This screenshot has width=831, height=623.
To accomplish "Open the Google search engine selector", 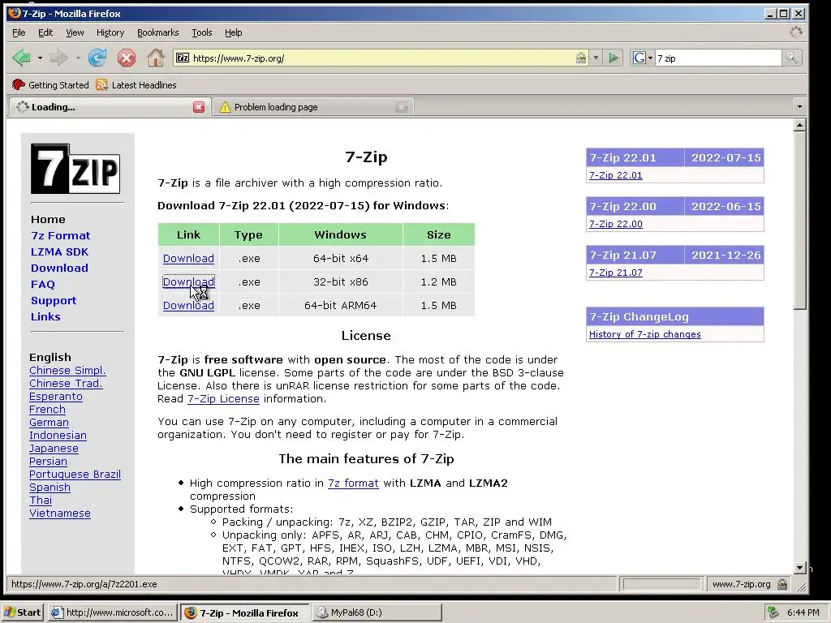I will click(x=643, y=58).
